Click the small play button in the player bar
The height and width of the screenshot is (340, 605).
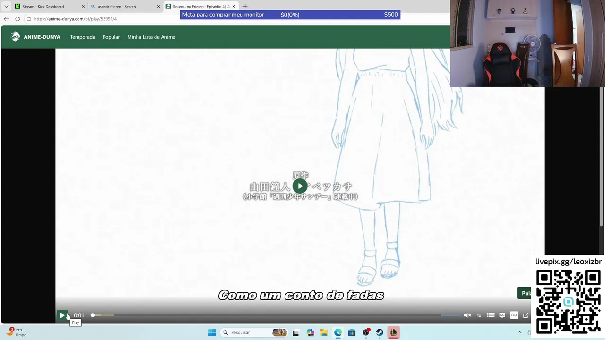coord(62,315)
